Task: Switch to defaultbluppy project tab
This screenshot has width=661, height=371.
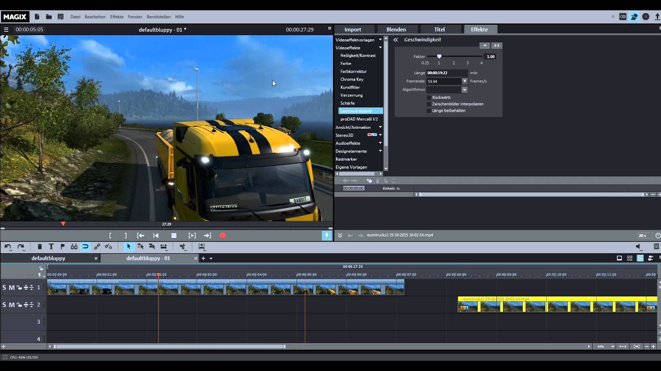Action: 48,258
